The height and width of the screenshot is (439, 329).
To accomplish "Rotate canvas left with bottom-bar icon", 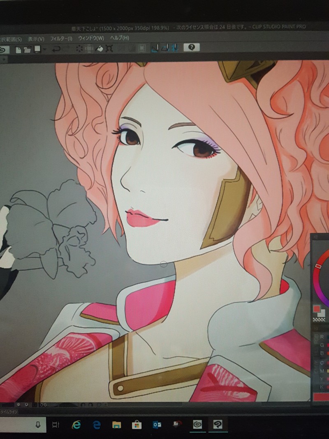I will (x=83, y=405).
